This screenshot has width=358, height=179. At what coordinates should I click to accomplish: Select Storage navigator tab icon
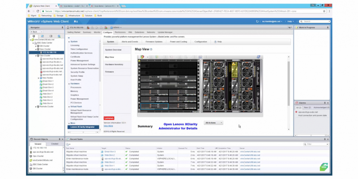pos(51,36)
